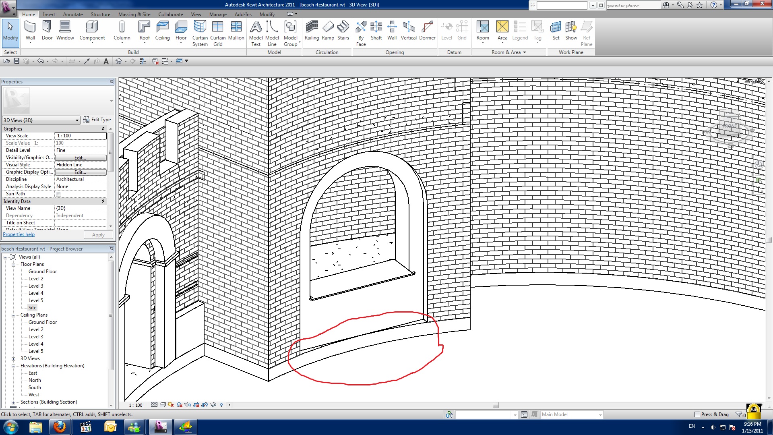Open the South elevation view
This screenshot has height=435, width=773.
(35, 387)
